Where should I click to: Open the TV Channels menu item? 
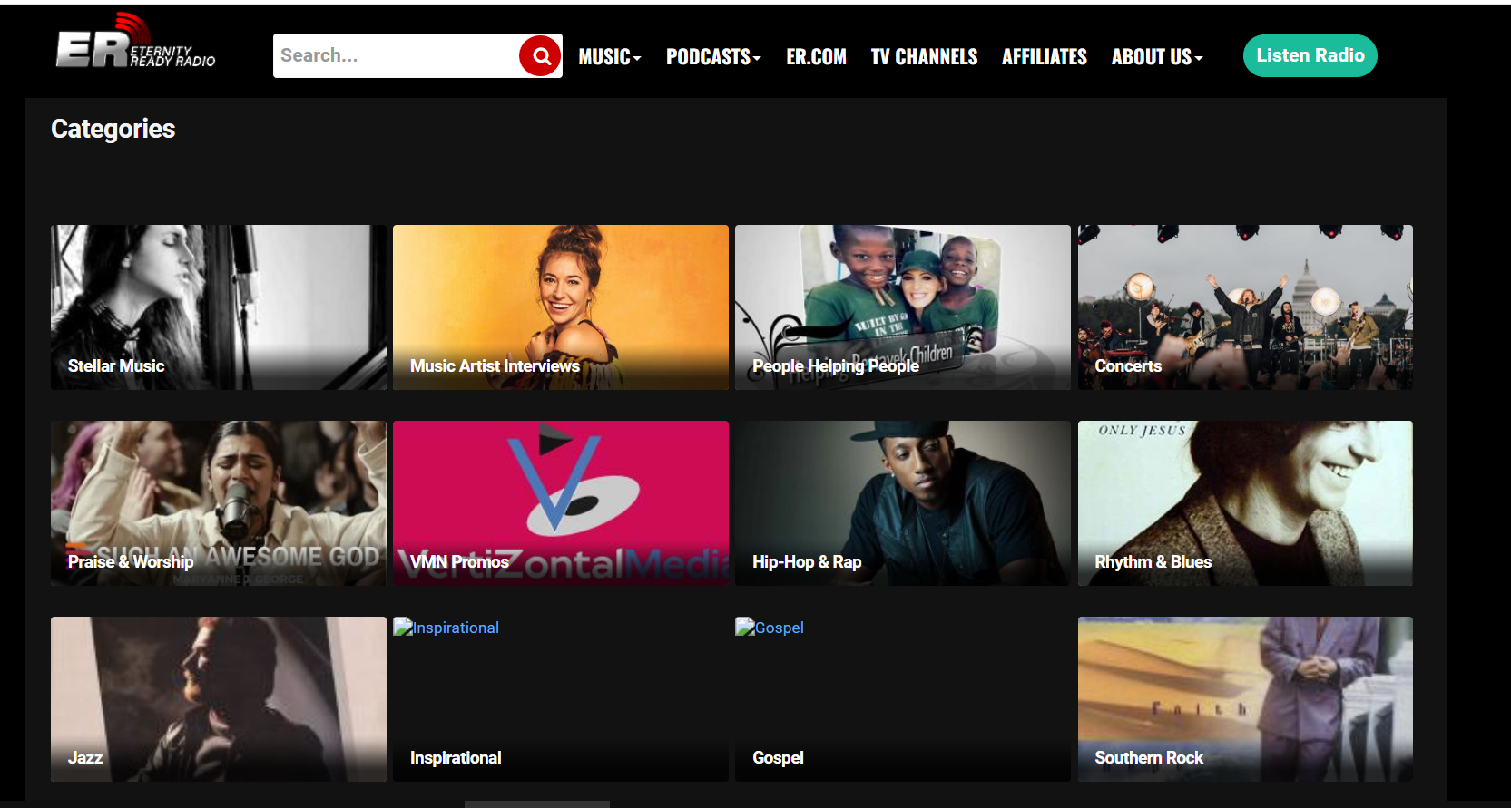click(924, 57)
